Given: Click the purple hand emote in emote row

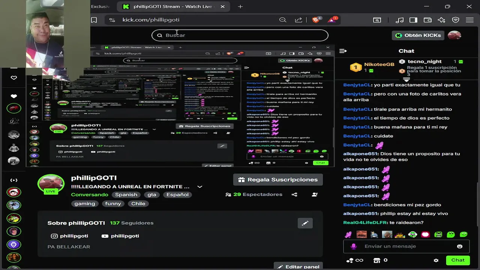Looking at the screenshot, I should 348,235.
